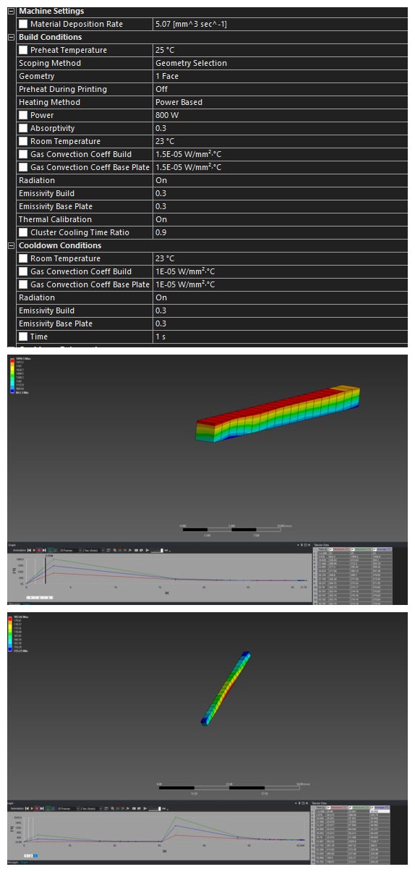The width and height of the screenshot is (415, 872).
Task: Collapse the Cooldown Conditions section
Action: (11, 245)
